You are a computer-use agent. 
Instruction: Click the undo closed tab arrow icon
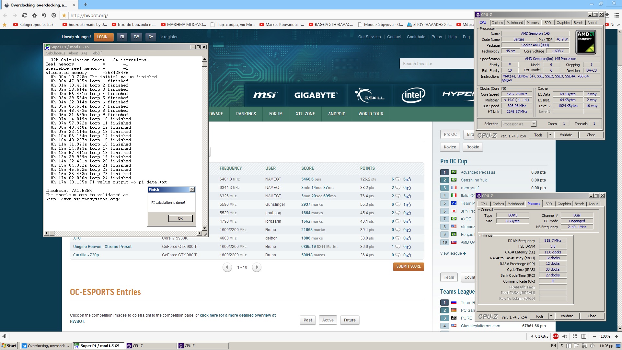44,15
